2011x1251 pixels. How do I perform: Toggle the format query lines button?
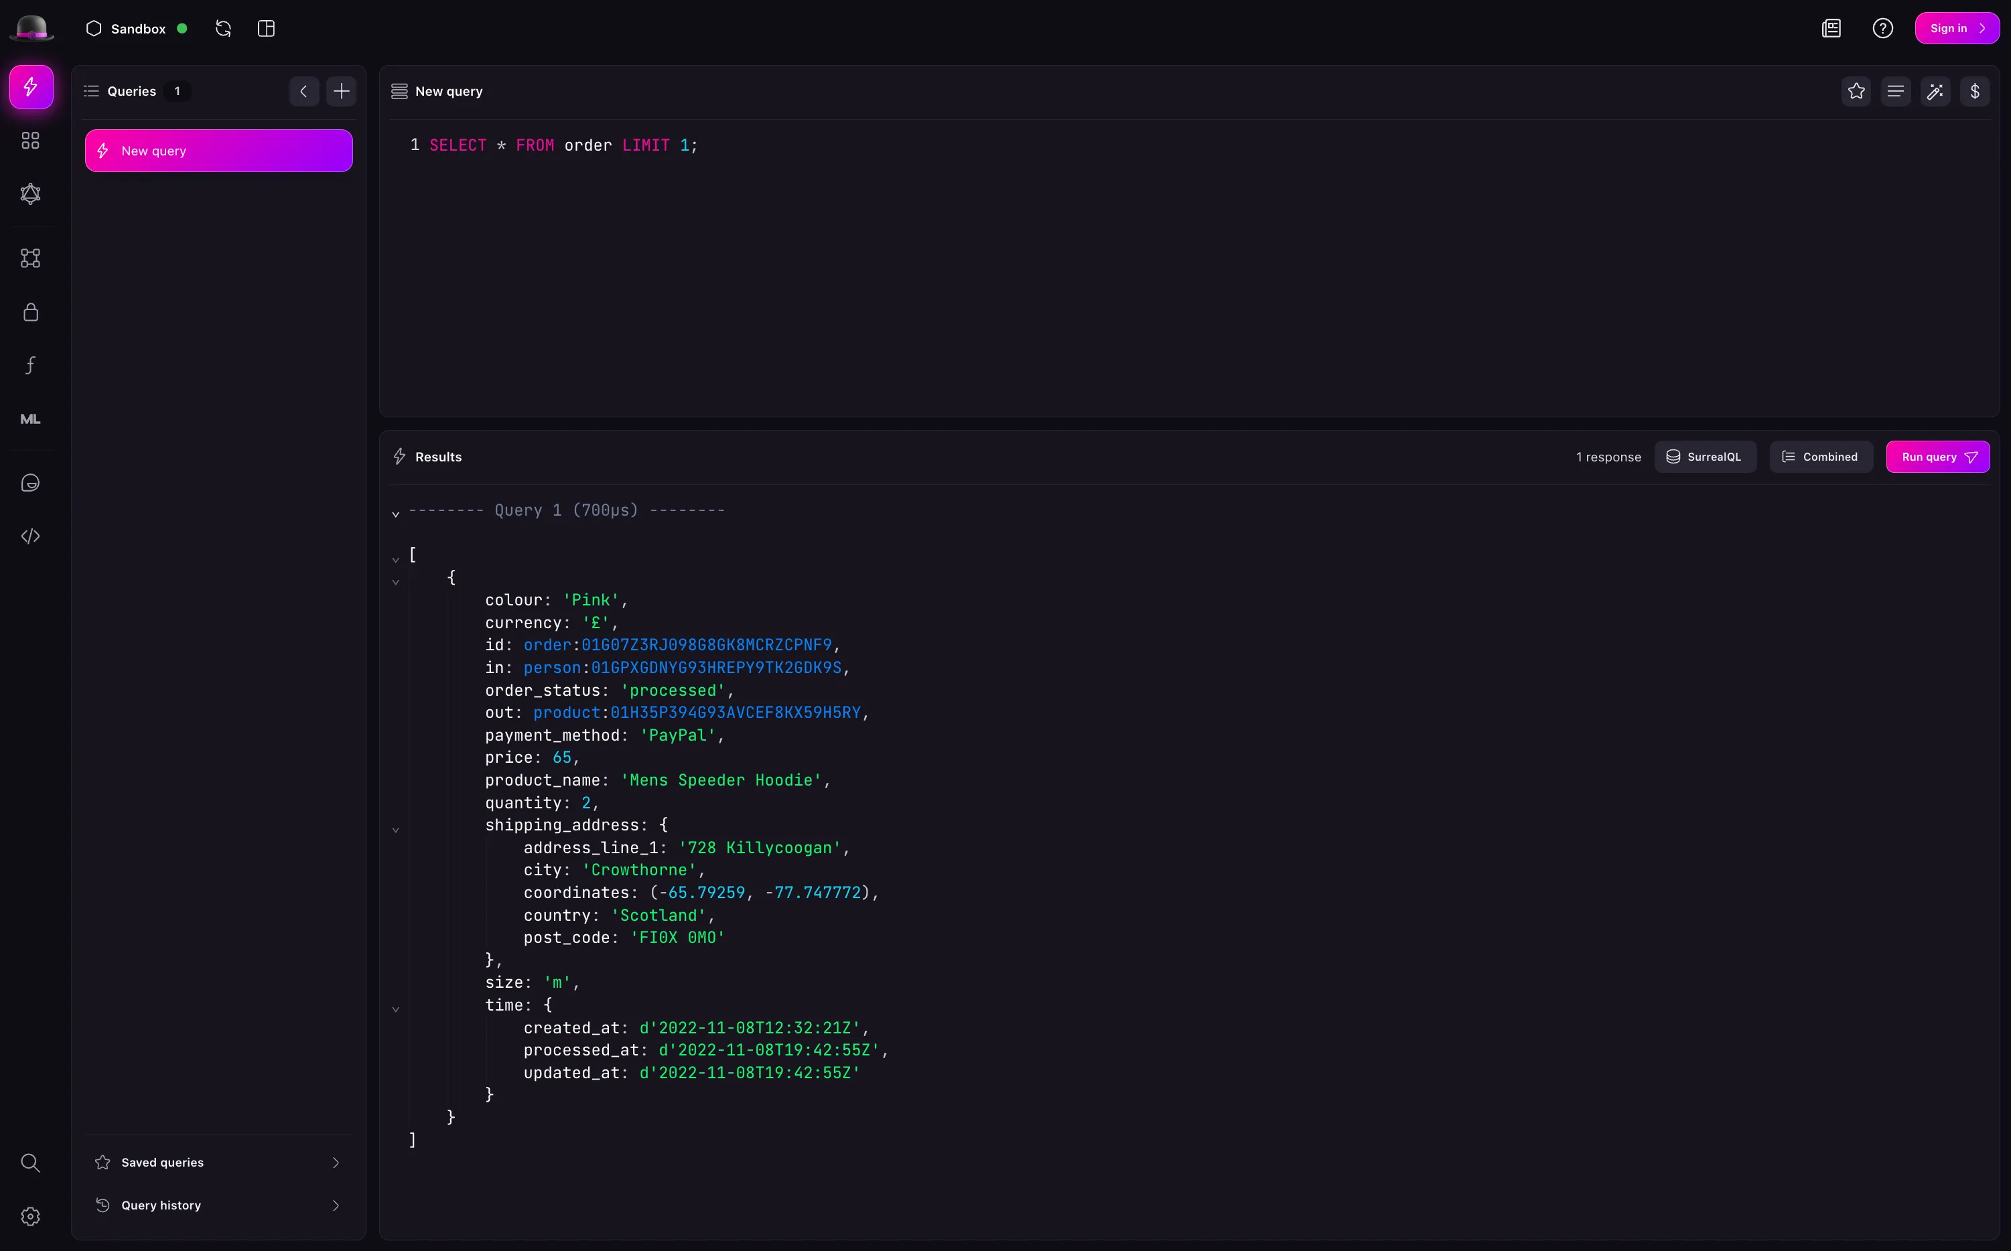click(1895, 91)
